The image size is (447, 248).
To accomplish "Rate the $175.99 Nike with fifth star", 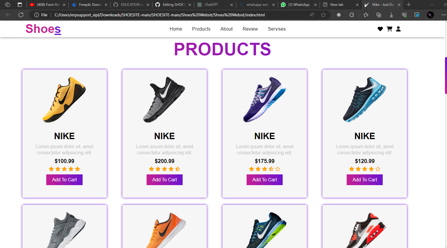I will click(277, 169).
